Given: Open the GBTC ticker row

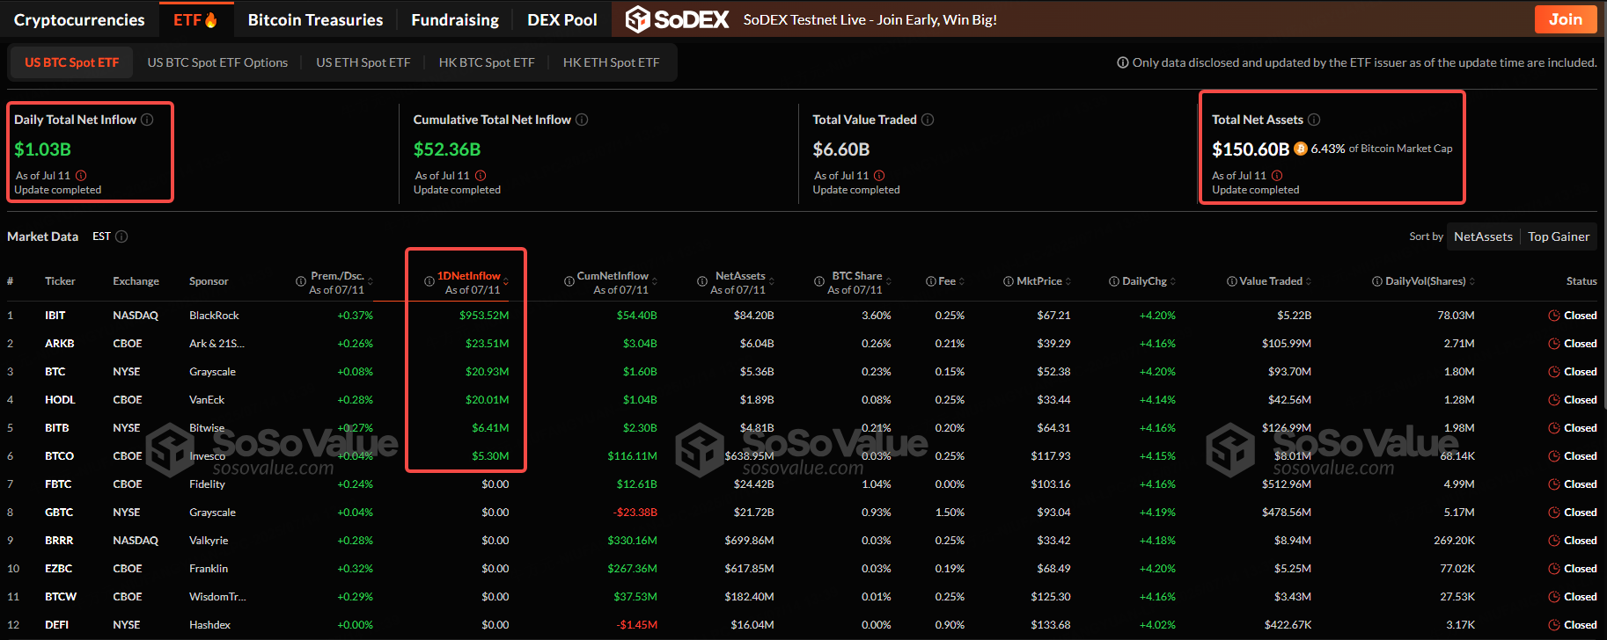Looking at the screenshot, I should tap(803, 513).
